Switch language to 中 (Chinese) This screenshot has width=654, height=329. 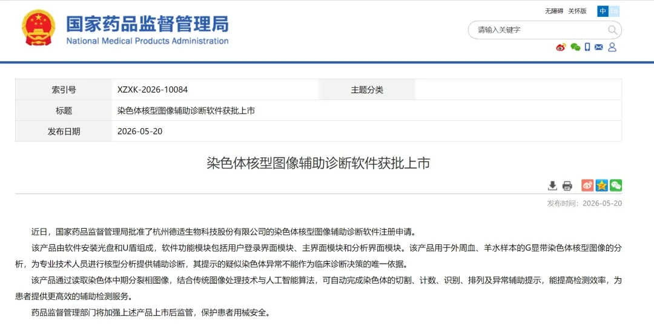[x=603, y=11]
